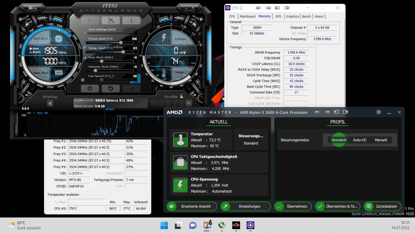The height and width of the screenshot is (233, 415).
Task: Apply Afterburner settings with the checkmark button
Action: (132, 89)
